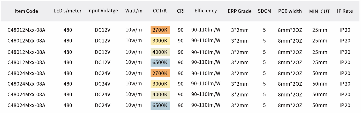Select the LED s/meter column header
The width and height of the screenshot is (361, 113).
coord(67,11)
